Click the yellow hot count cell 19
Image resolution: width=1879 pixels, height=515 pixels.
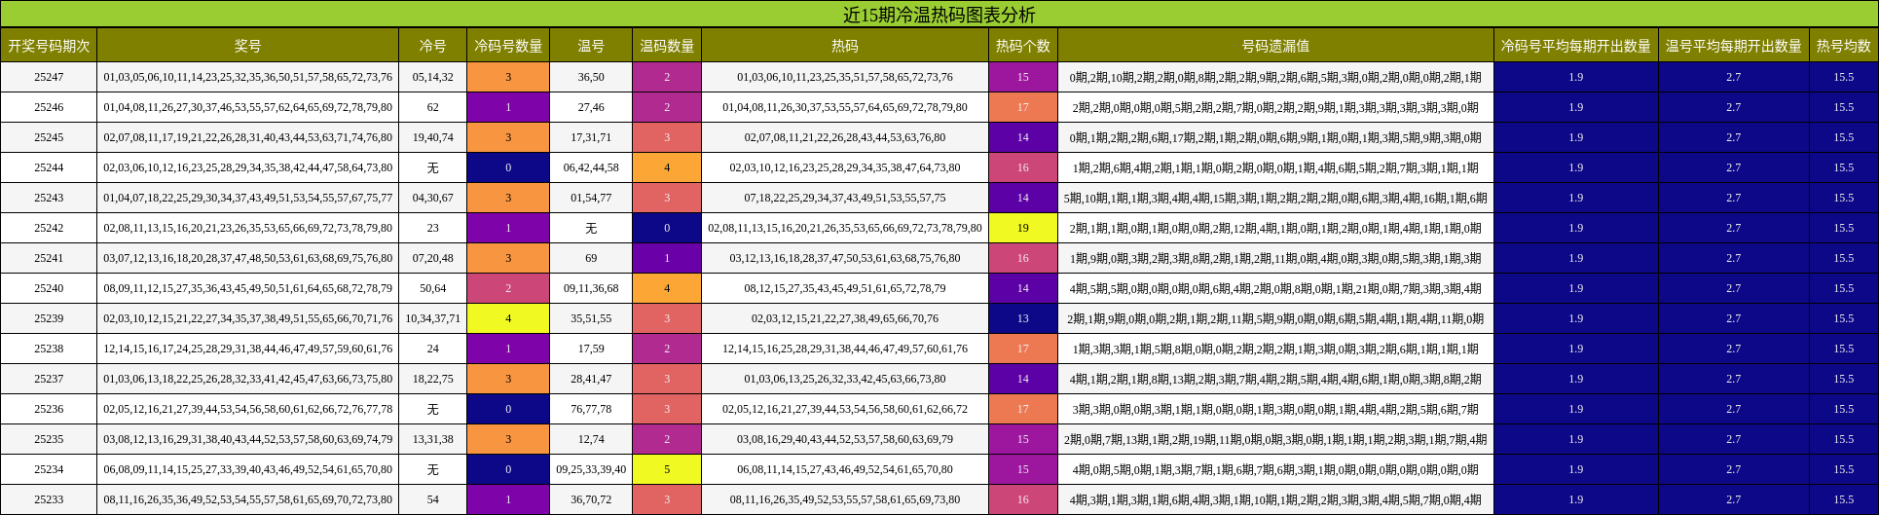coord(1023,228)
